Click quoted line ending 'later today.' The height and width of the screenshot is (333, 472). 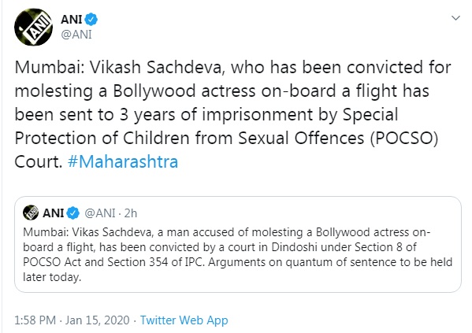click(x=52, y=277)
